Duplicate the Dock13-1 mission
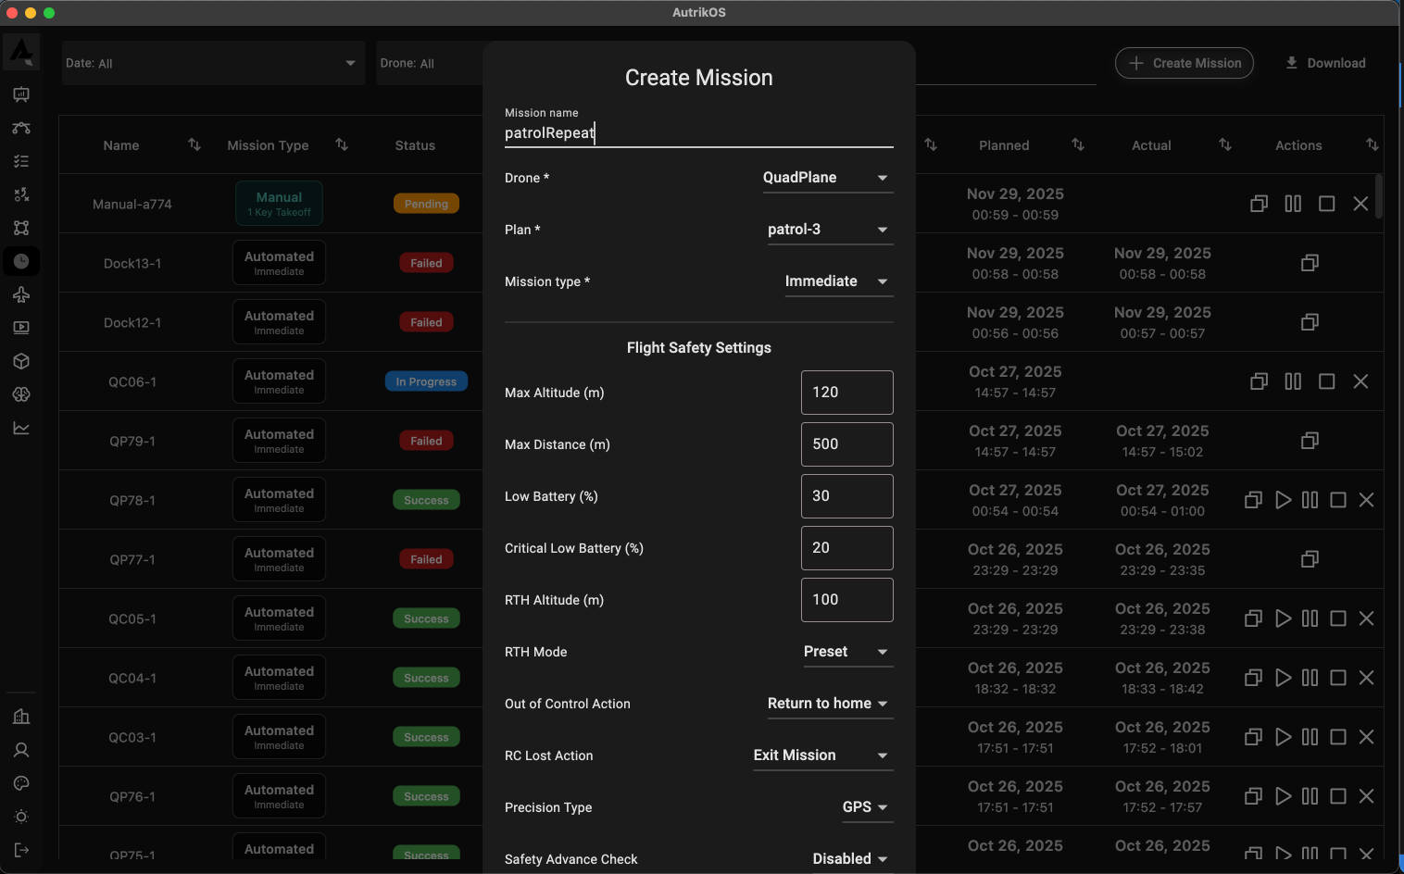Screen dimensions: 1404x874 1310,263
